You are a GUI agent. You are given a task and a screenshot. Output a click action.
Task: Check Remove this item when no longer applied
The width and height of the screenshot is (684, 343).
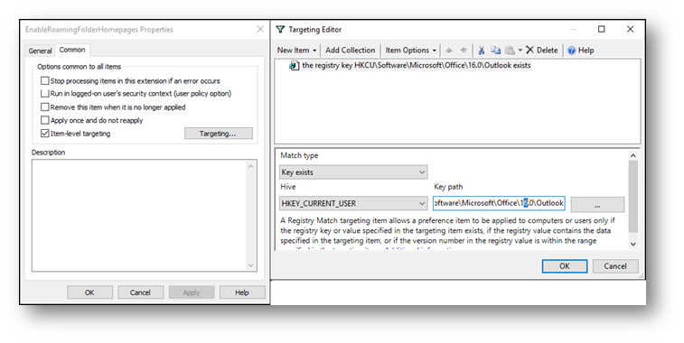pyautogui.click(x=44, y=107)
